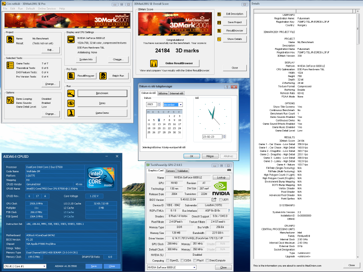The image size is (363, 272).
Task: Click the monitor icon in Display and CPU Settings
Action: pos(71,39)
